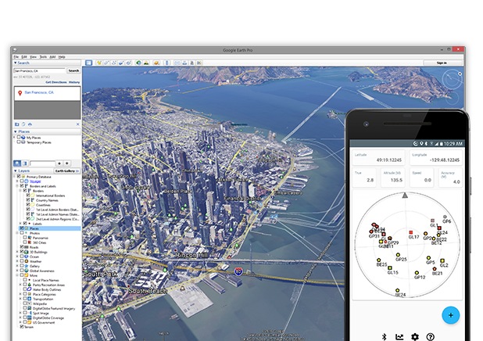
Task: Open the Switch Planets toolbar icon
Action: coord(156,63)
